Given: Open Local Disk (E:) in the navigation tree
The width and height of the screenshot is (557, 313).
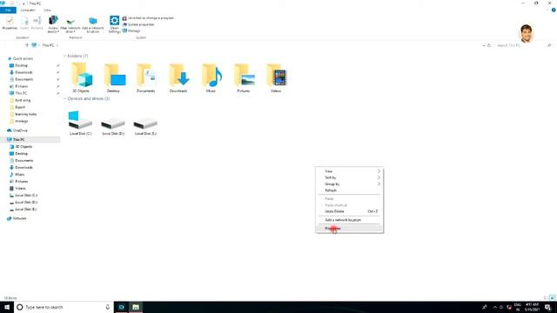Looking at the screenshot, I should 26,210.
